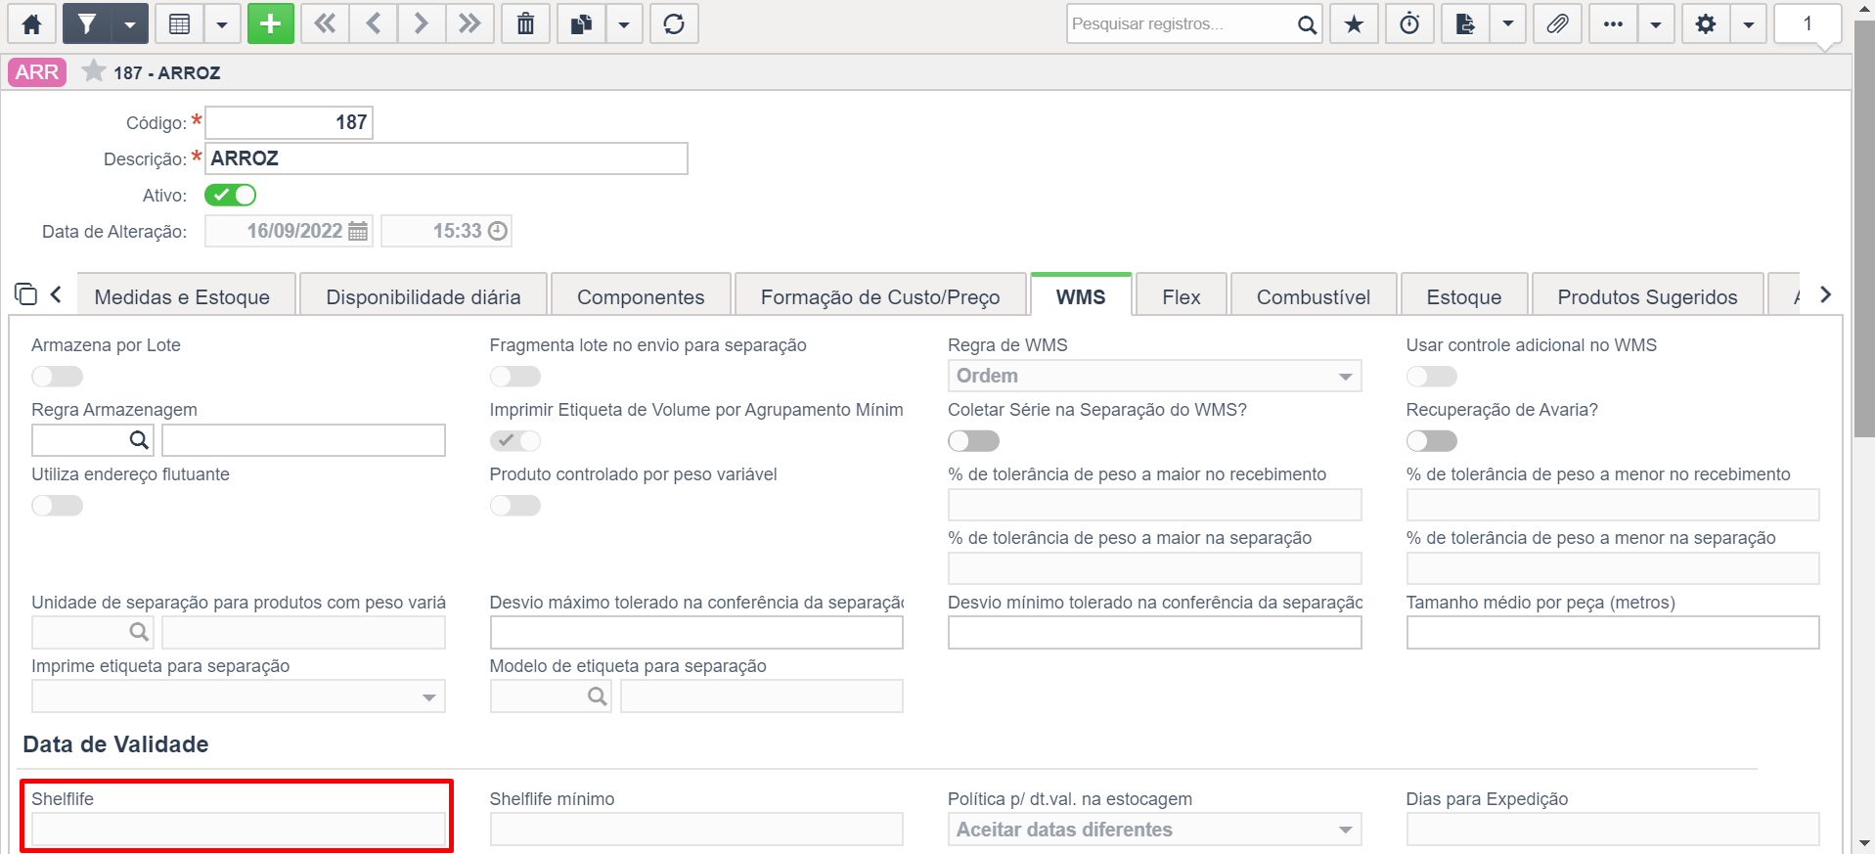Open the stopwatch timer icon

coord(1409,24)
